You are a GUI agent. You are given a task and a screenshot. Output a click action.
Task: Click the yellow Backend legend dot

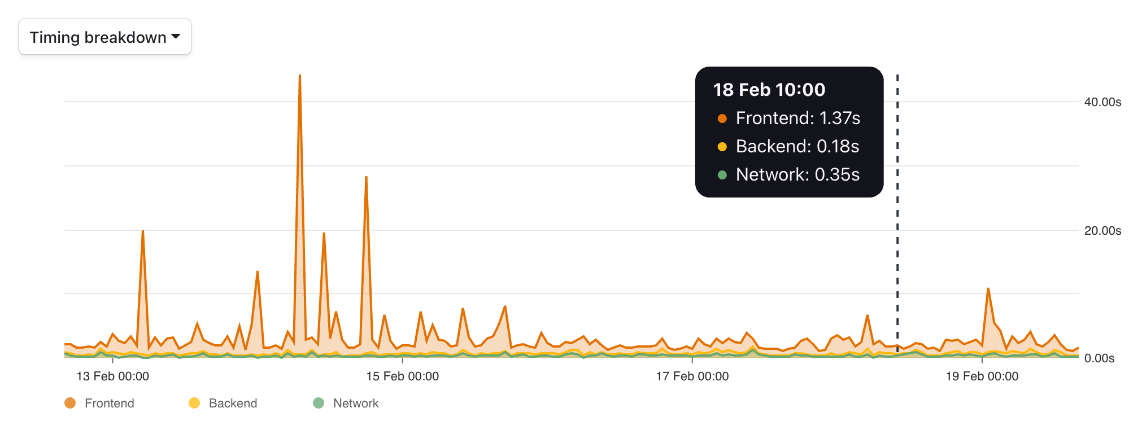click(194, 403)
